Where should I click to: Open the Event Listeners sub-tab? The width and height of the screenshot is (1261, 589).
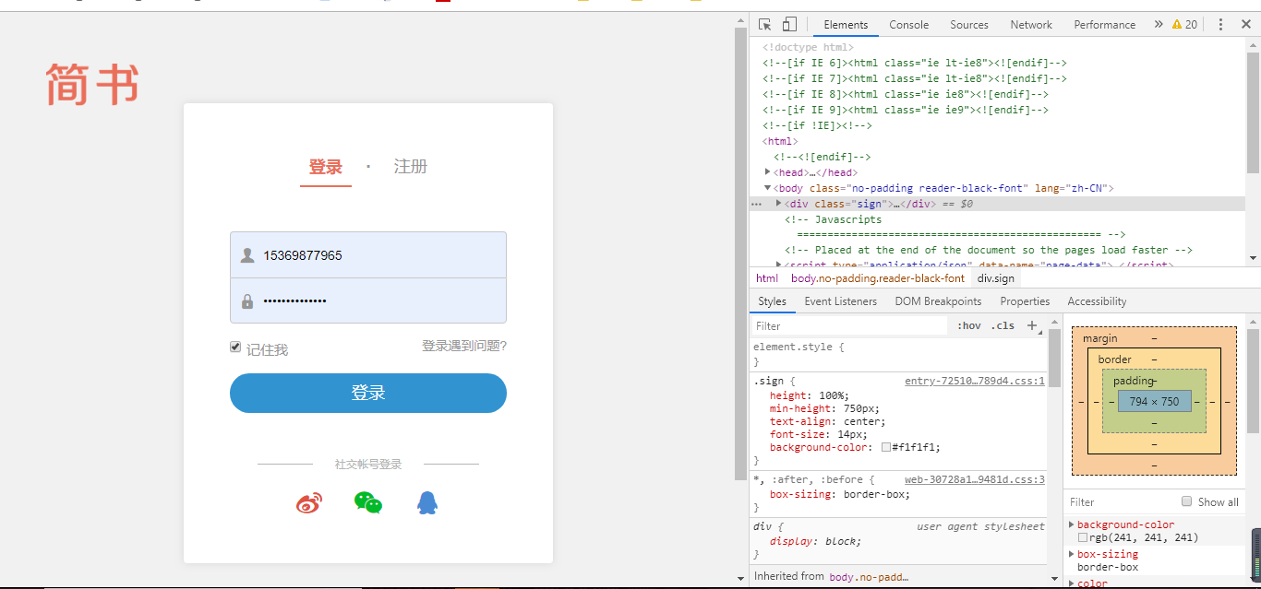842,301
